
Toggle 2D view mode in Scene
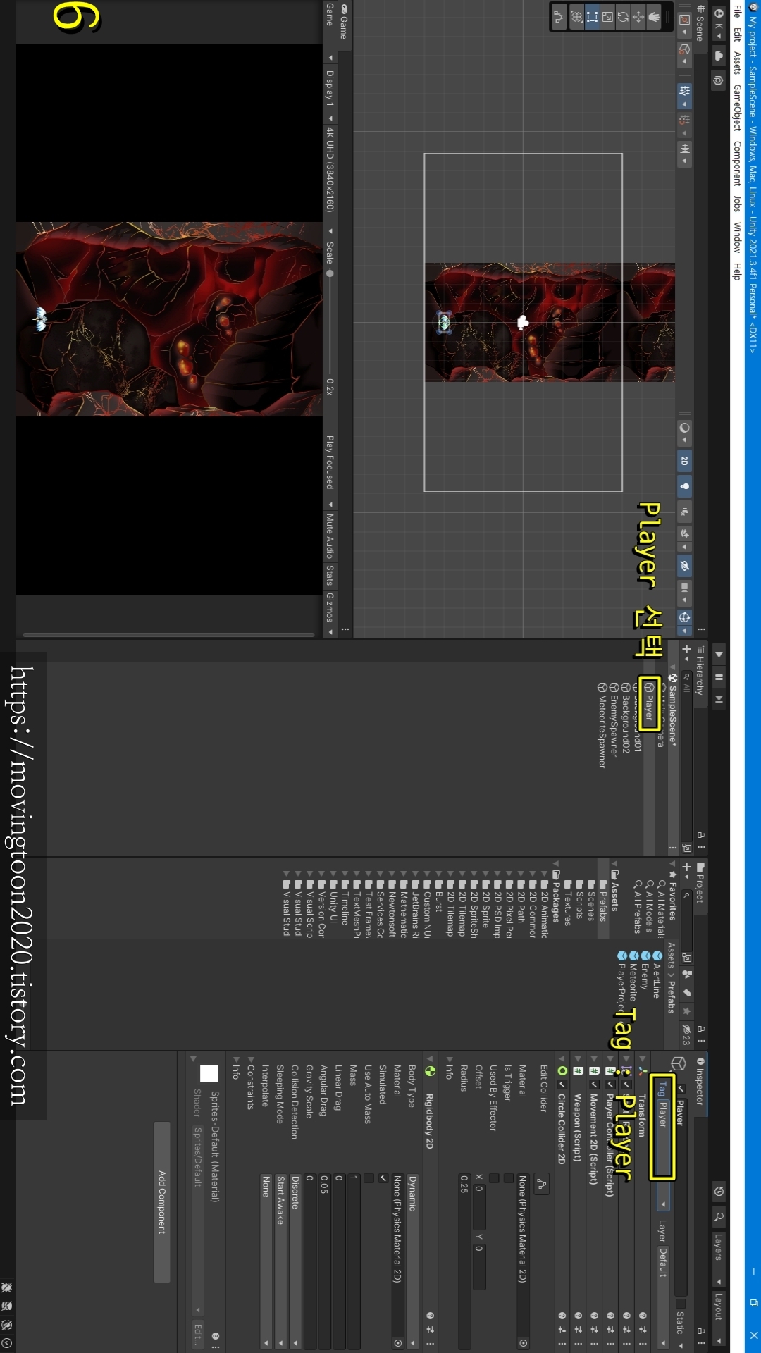pyautogui.click(x=684, y=461)
